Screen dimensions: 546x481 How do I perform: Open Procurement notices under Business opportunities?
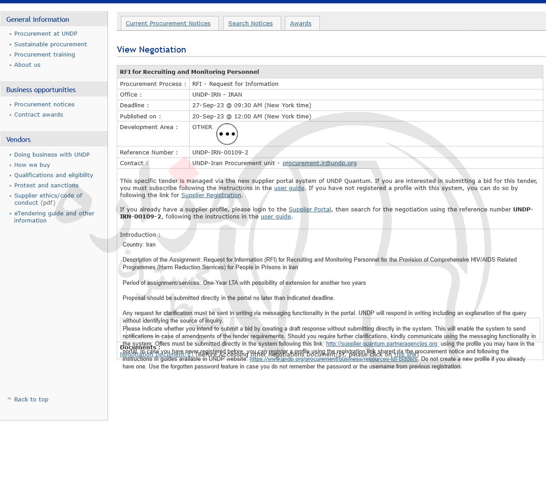(44, 105)
